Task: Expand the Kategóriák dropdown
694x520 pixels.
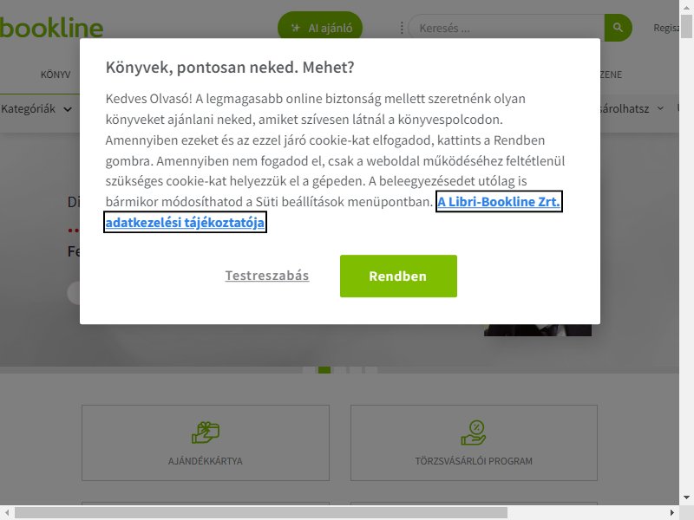Action: click(x=36, y=109)
